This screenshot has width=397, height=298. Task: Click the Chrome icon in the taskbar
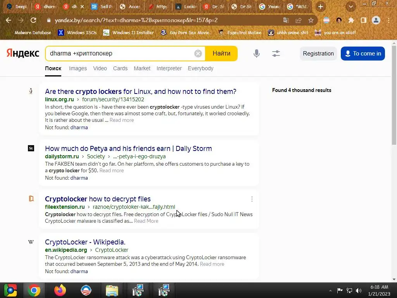pyautogui.click(x=34, y=290)
